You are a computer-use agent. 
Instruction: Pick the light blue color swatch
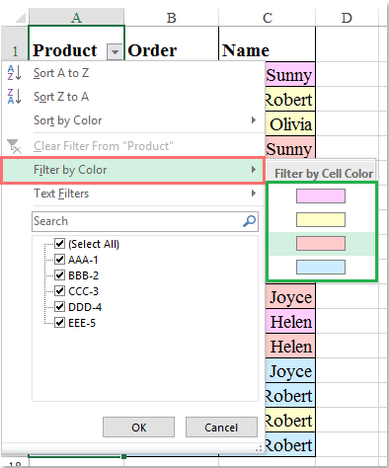click(321, 268)
